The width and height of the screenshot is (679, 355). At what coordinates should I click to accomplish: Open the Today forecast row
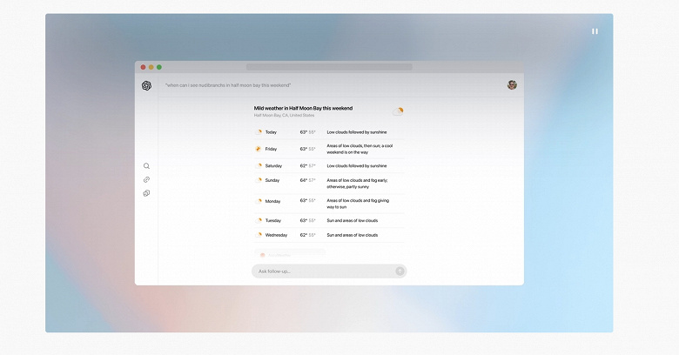(329, 132)
